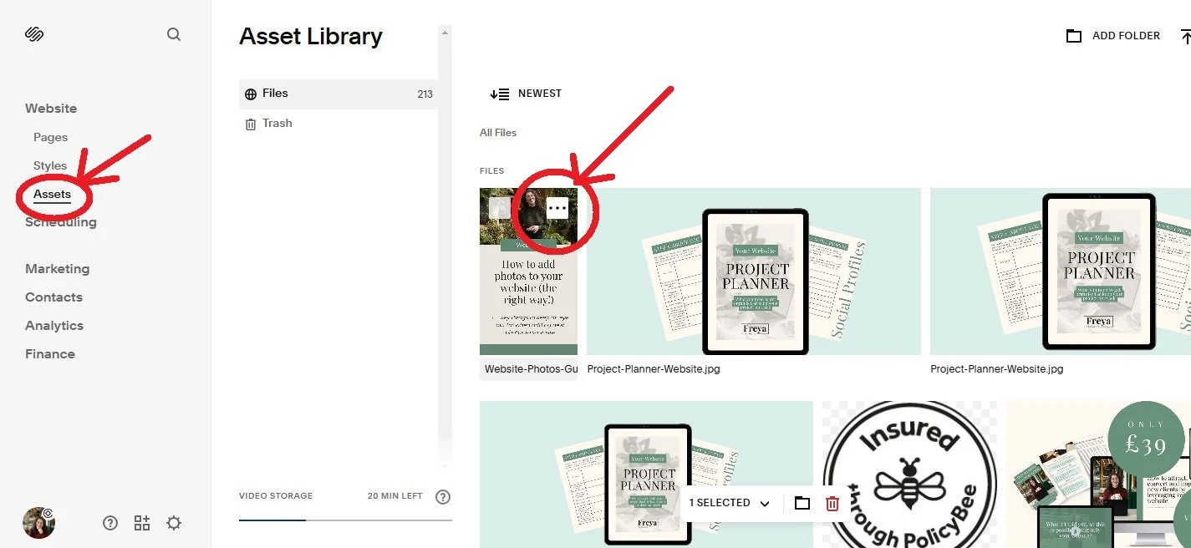
Task: Open Analytics in the sidebar
Action: pyautogui.click(x=54, y=326)
